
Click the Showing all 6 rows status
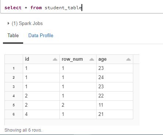pos(23,130)
